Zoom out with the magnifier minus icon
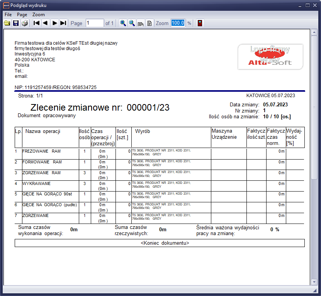Screen dimensions: 321x296 click(132, 23)
